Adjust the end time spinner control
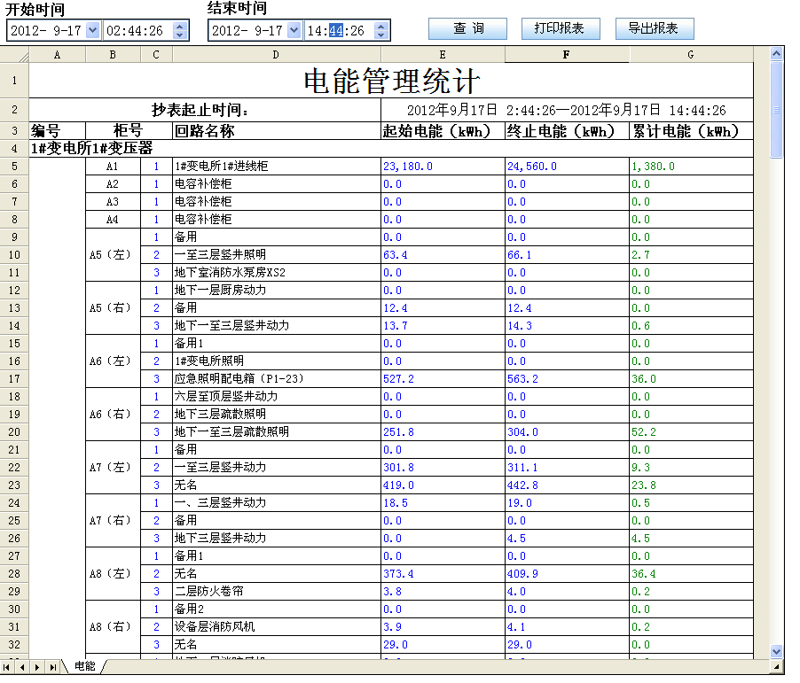 (380, 30)
